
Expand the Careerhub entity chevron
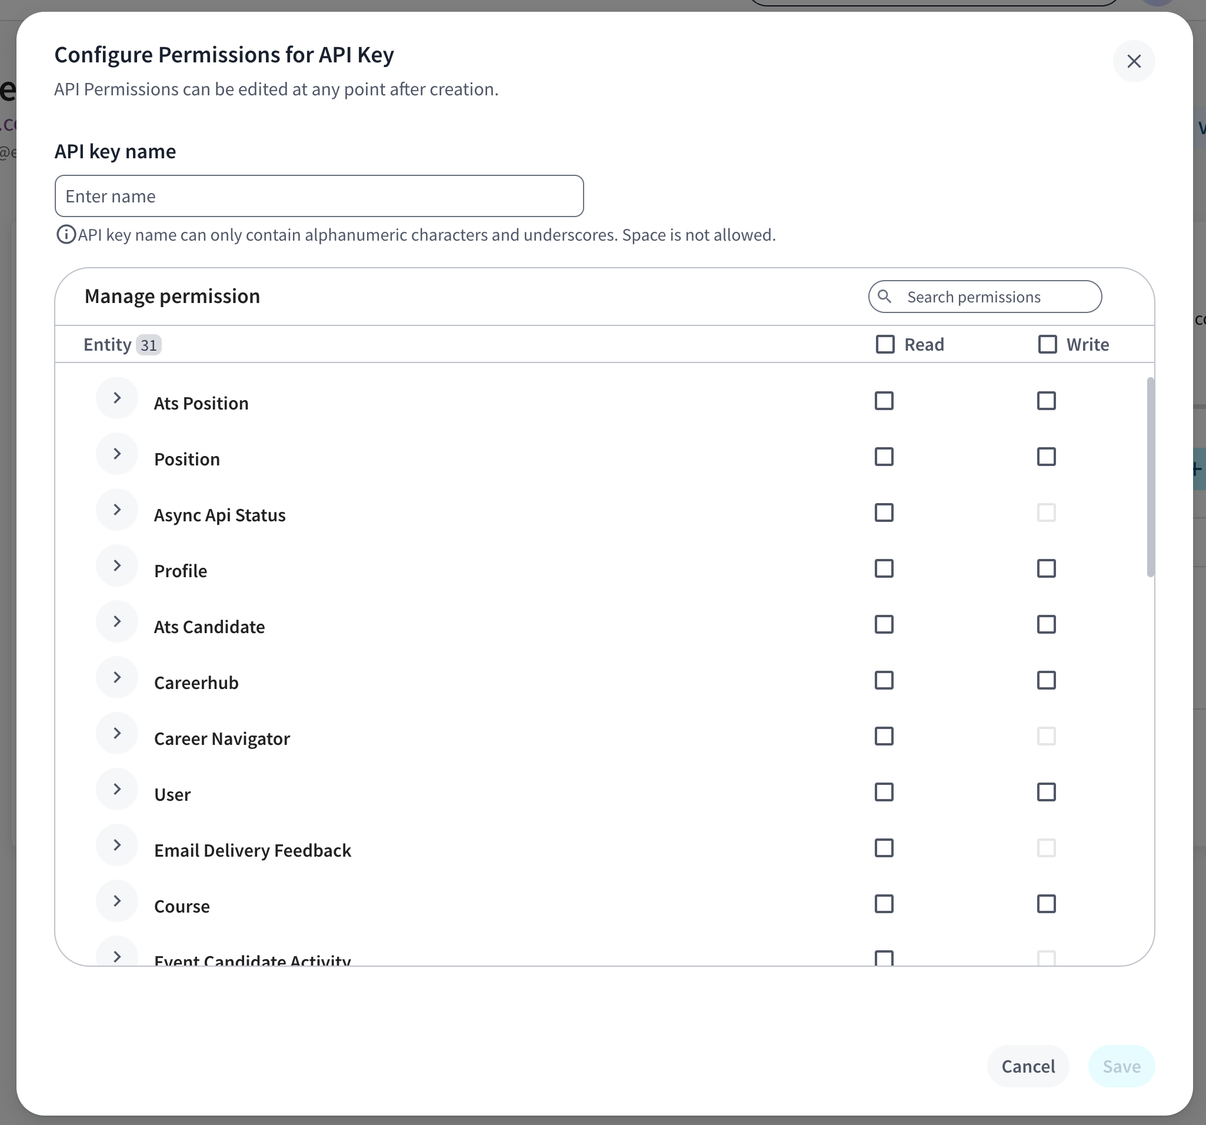point(117,677)
